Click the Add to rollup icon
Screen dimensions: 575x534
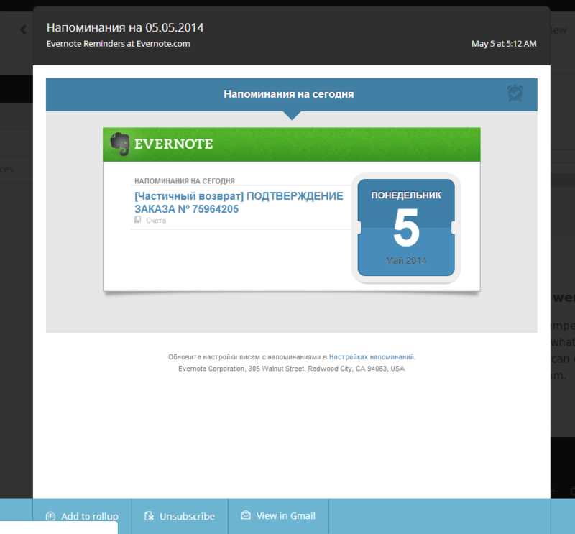tap(50, 516)
